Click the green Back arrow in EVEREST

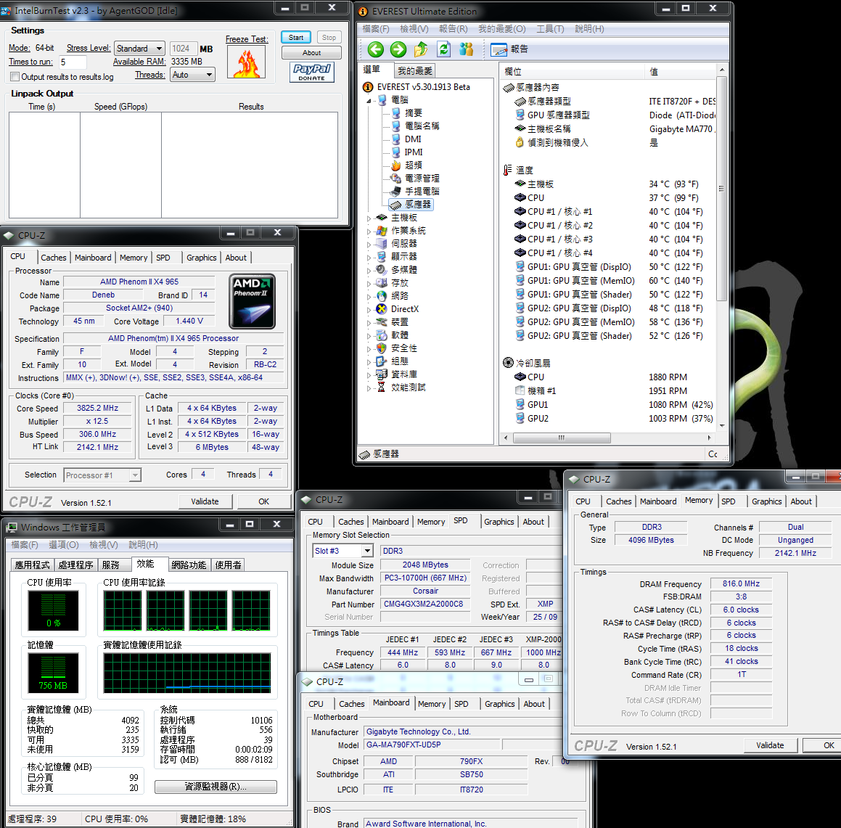[x=375, y=49]
